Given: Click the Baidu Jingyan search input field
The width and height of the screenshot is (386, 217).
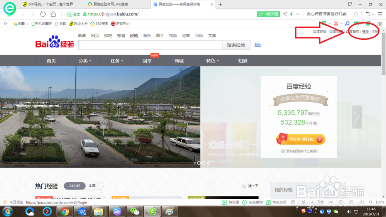Looking at the screenshot, I should tap(150, 45).
